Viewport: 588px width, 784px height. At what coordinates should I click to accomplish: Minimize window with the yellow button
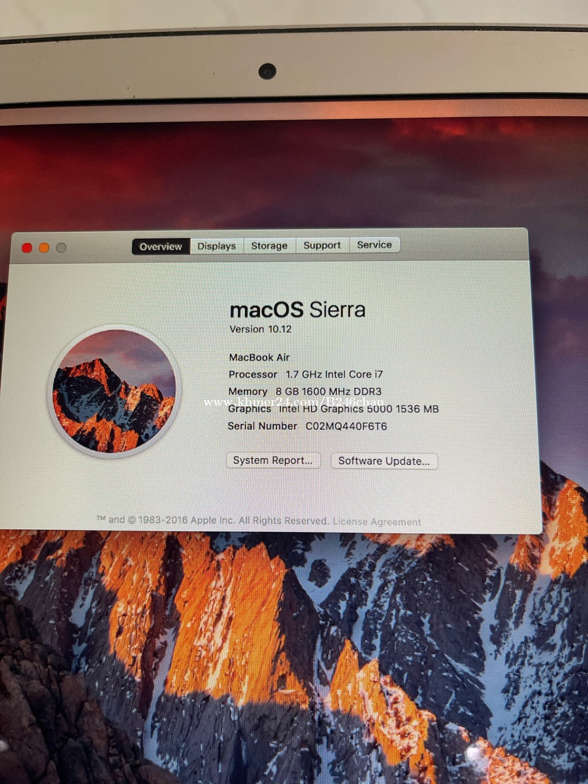44,248
